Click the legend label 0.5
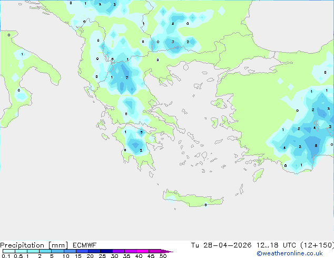 18,256
